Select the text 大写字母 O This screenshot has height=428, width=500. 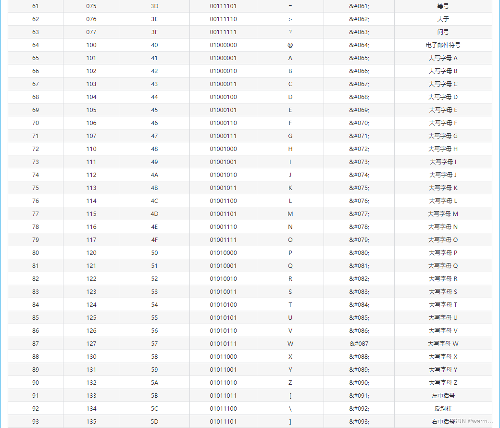point(443,240)
